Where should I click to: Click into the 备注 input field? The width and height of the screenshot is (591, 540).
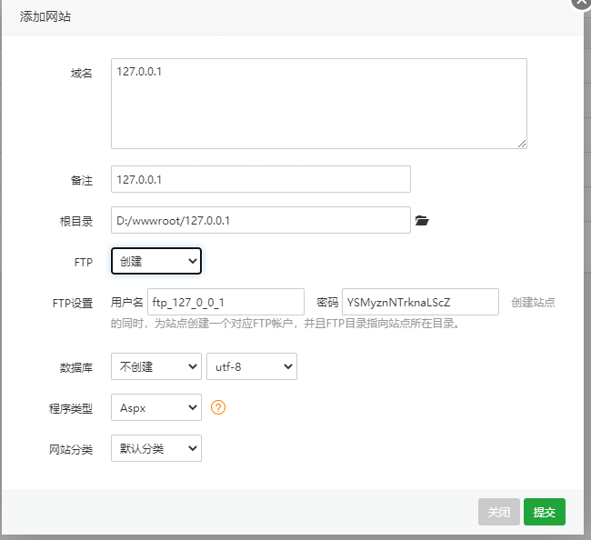[x=261, y=179]
